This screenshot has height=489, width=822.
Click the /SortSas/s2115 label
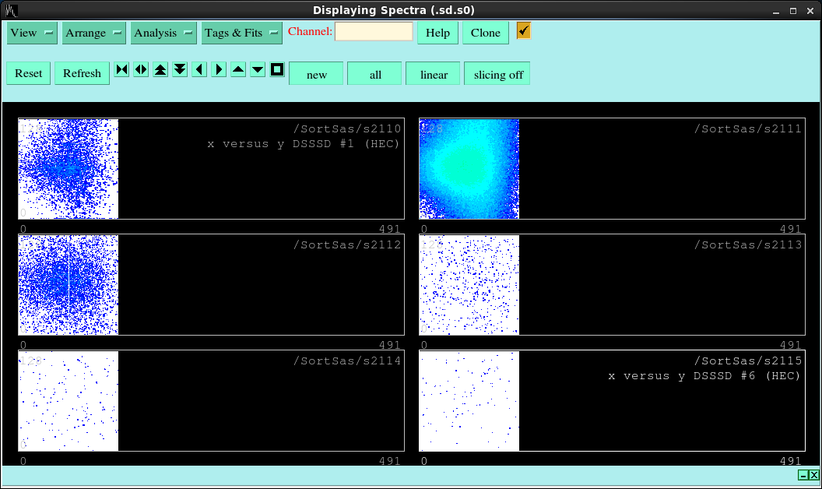(x=748, y=361)
